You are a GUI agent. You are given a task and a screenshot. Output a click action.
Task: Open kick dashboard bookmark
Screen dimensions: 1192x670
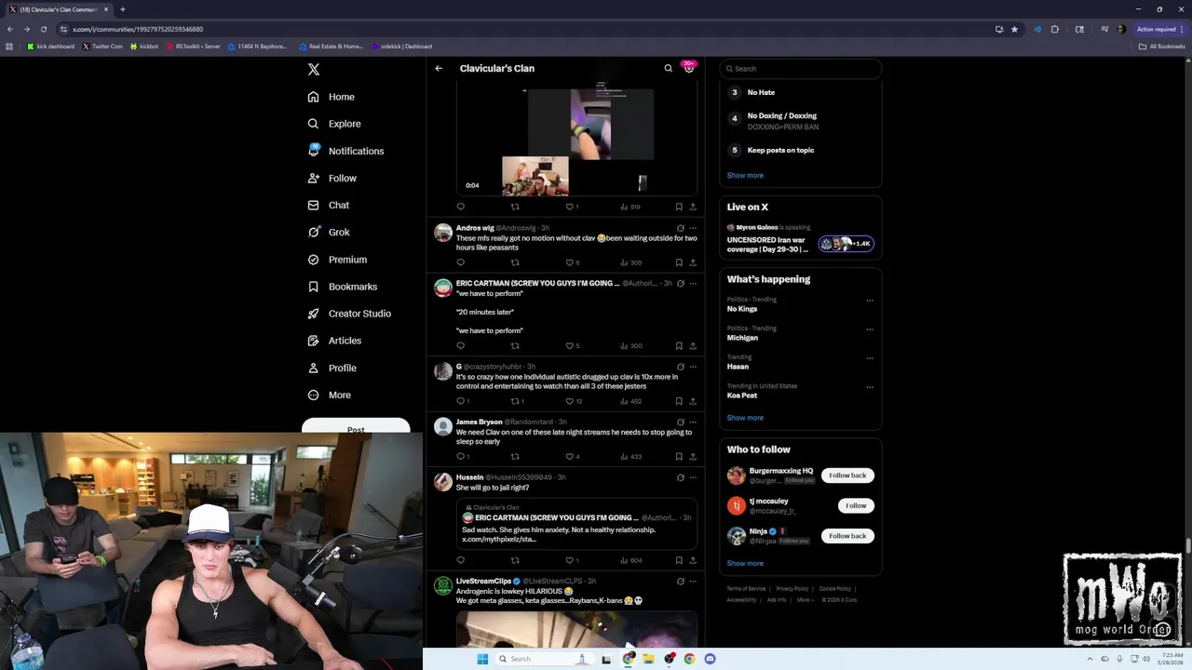[x=51, y=47]
